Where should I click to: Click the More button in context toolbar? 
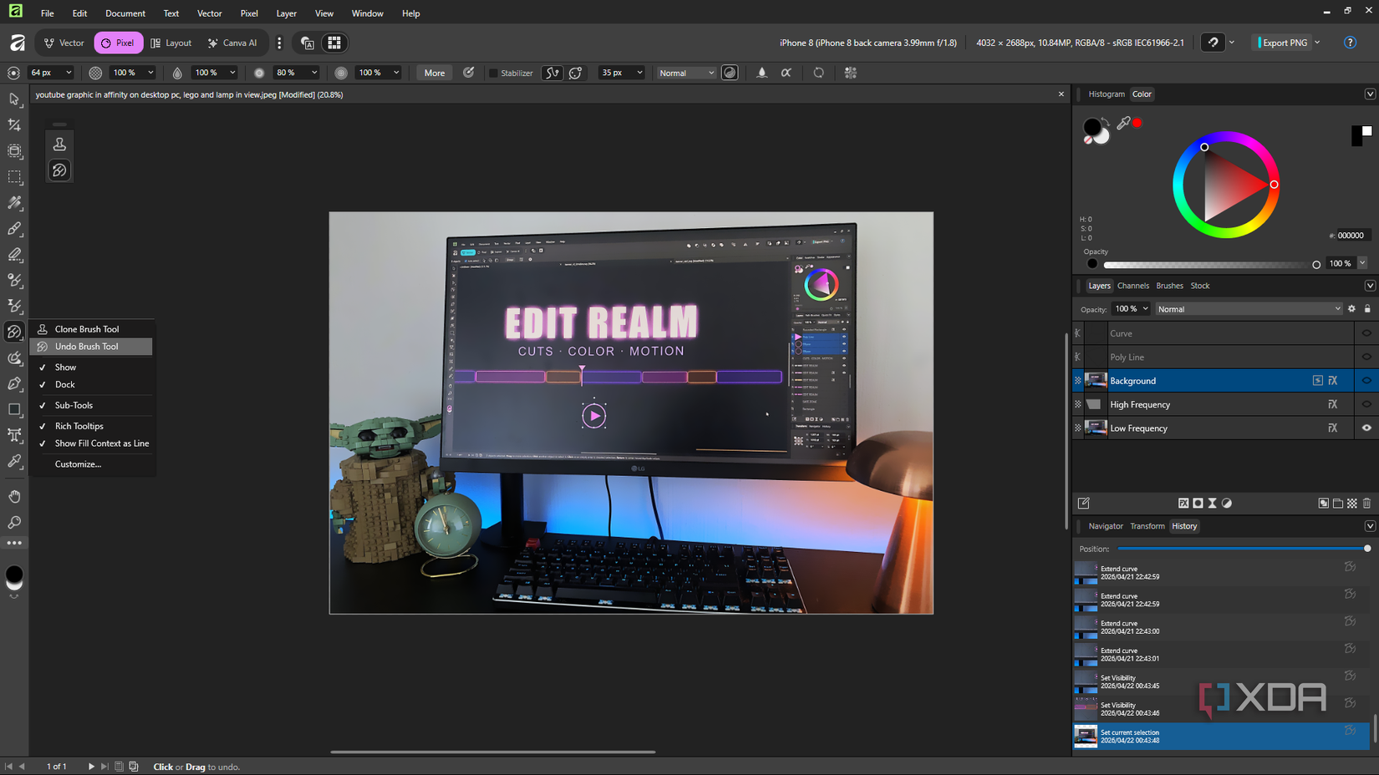pyautogui.click(x=434, y=73)
